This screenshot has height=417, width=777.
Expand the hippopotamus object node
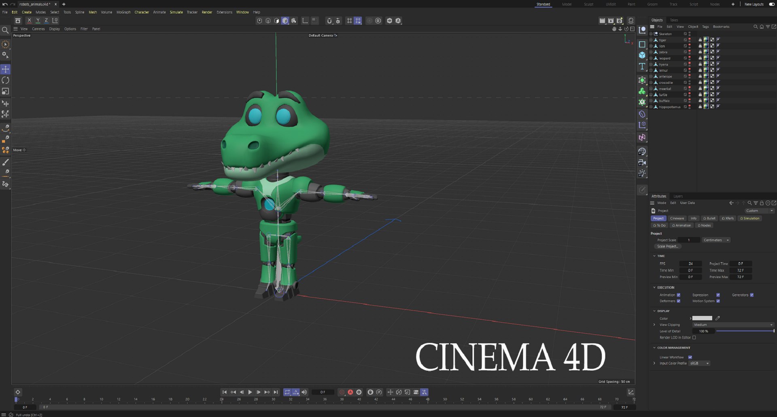651,107
